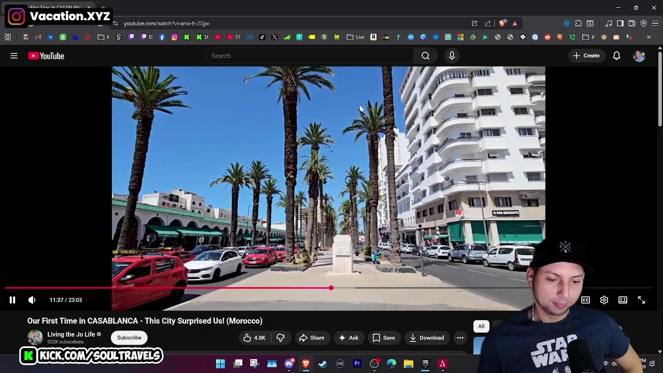Open Windows Task View
Viewport: 663px width, 373px height.
pyautogui.click(x=238, y=364)
